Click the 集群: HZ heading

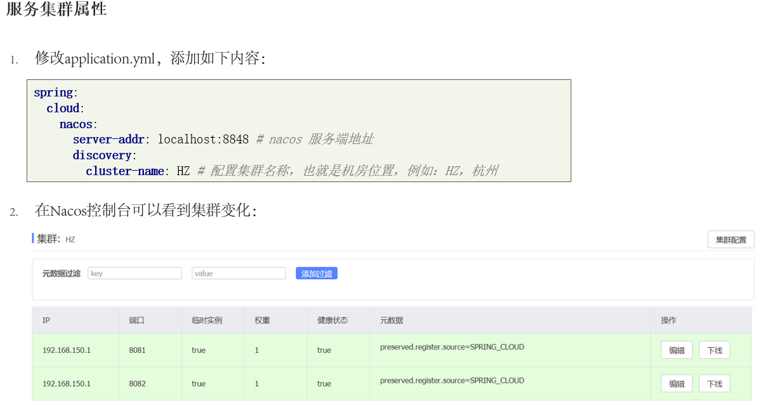tap(56, 239)
